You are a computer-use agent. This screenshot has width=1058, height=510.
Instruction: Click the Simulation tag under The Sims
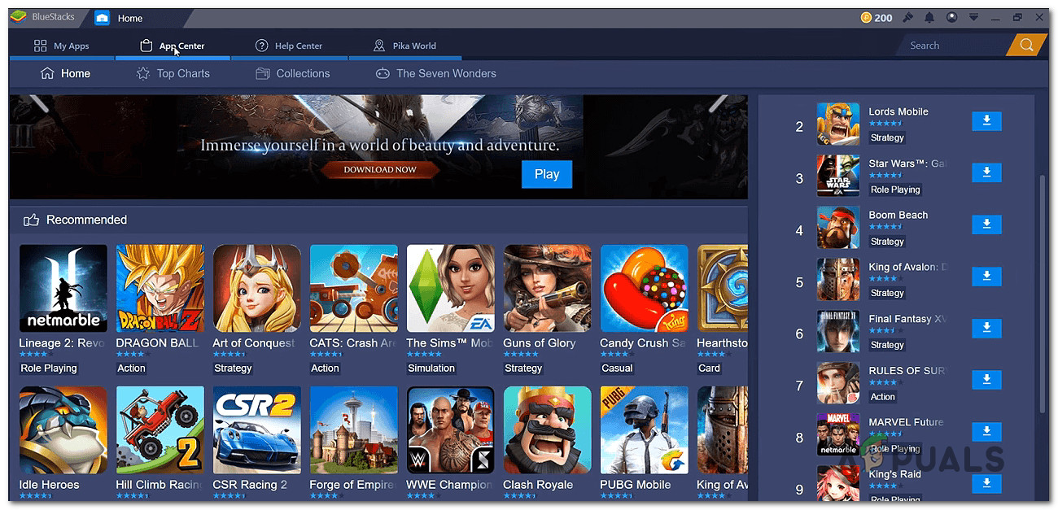(431, 368)
